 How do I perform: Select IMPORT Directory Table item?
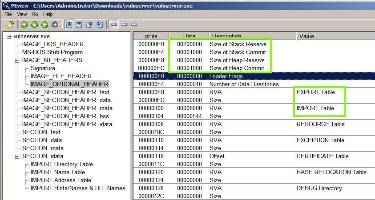62,164
